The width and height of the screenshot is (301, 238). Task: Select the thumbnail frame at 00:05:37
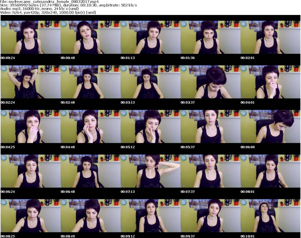[210, 126]
